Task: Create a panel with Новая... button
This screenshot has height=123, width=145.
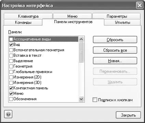Action: coord(115,61)
